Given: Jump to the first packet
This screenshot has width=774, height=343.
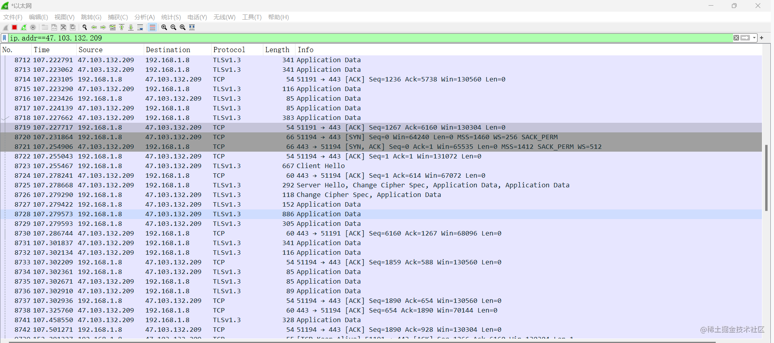Looking at the screenshot, I should point(122,27).
